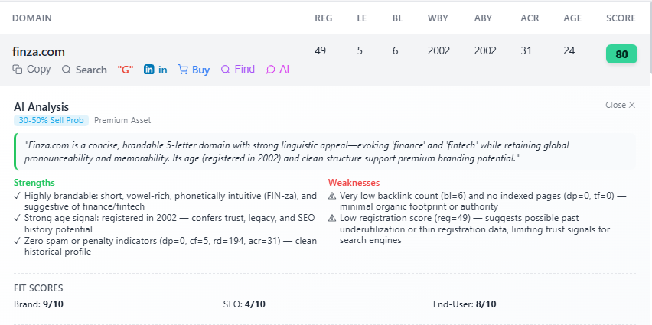Click the Buy shopping cart icon
Screen dimensions: 652x325
click(183, 70)
